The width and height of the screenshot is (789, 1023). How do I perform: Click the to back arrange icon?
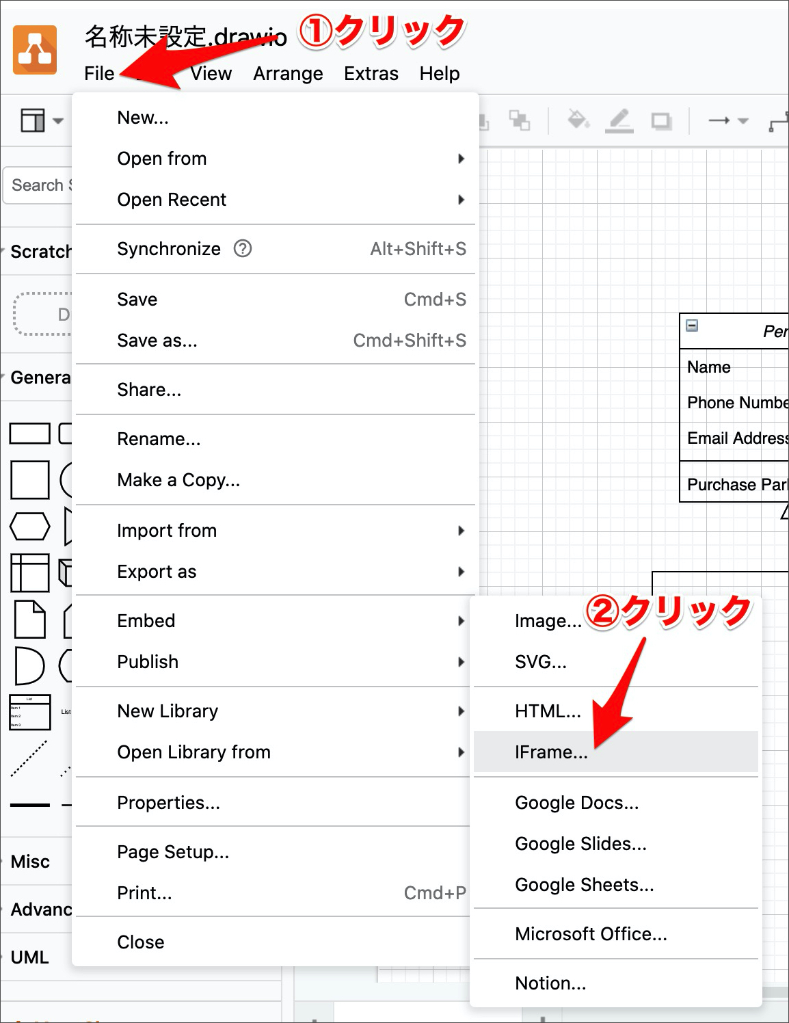point(520,121)
